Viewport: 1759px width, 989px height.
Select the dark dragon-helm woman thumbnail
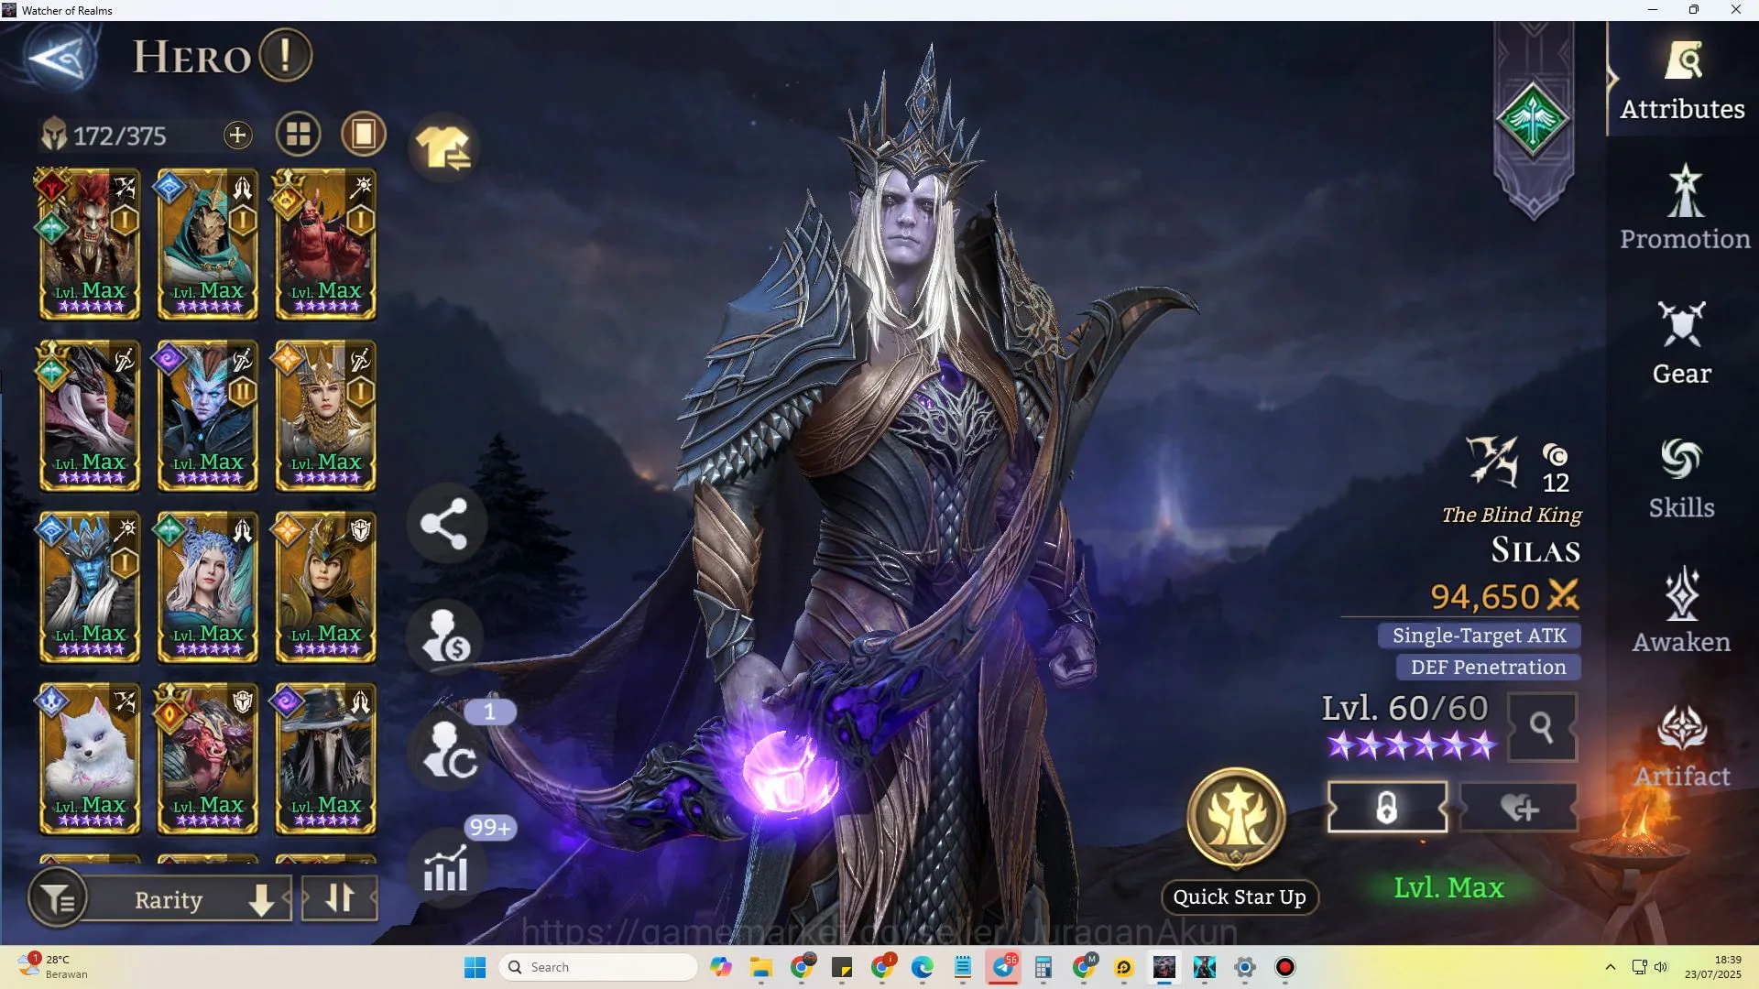click(89, 416)
